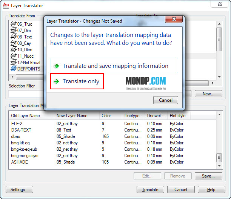Click the layer icon beside 07_Dim

coord(14,30)
